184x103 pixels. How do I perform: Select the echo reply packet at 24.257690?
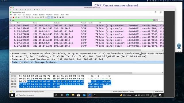click(x=87, y=28)
